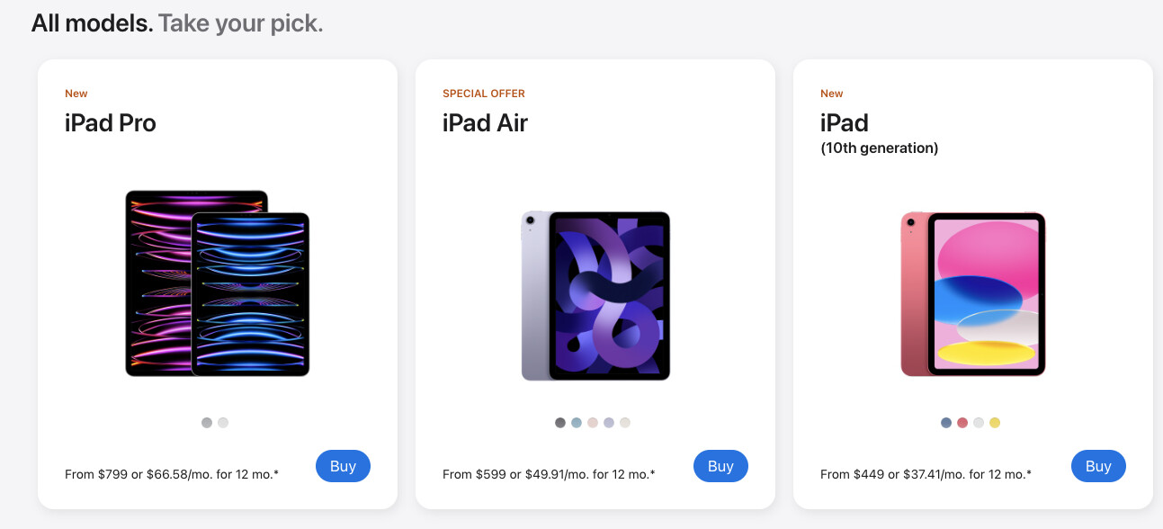The width and height of the screenshot is (1163, 529).
Task: Select the space gray iPad Pro swatch
Action: point(207,423)
